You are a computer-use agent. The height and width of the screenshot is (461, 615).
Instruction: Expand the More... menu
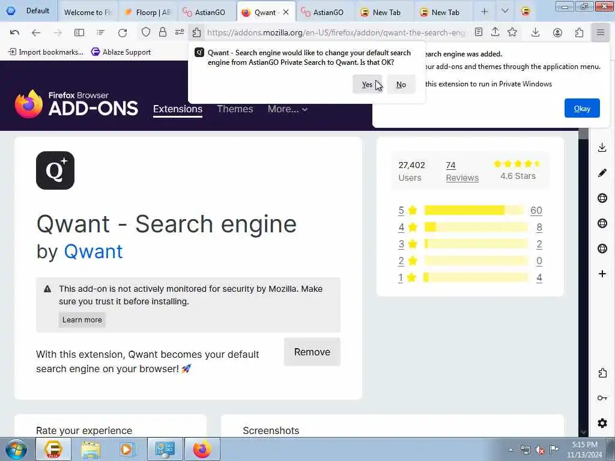pos(287,109)
